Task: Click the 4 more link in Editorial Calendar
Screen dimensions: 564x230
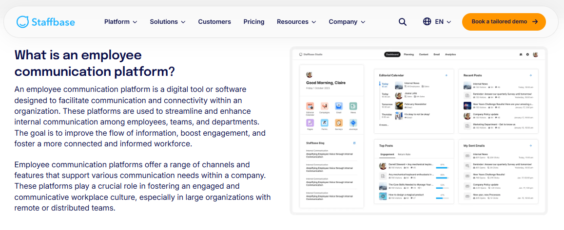Action: point(384,125)
